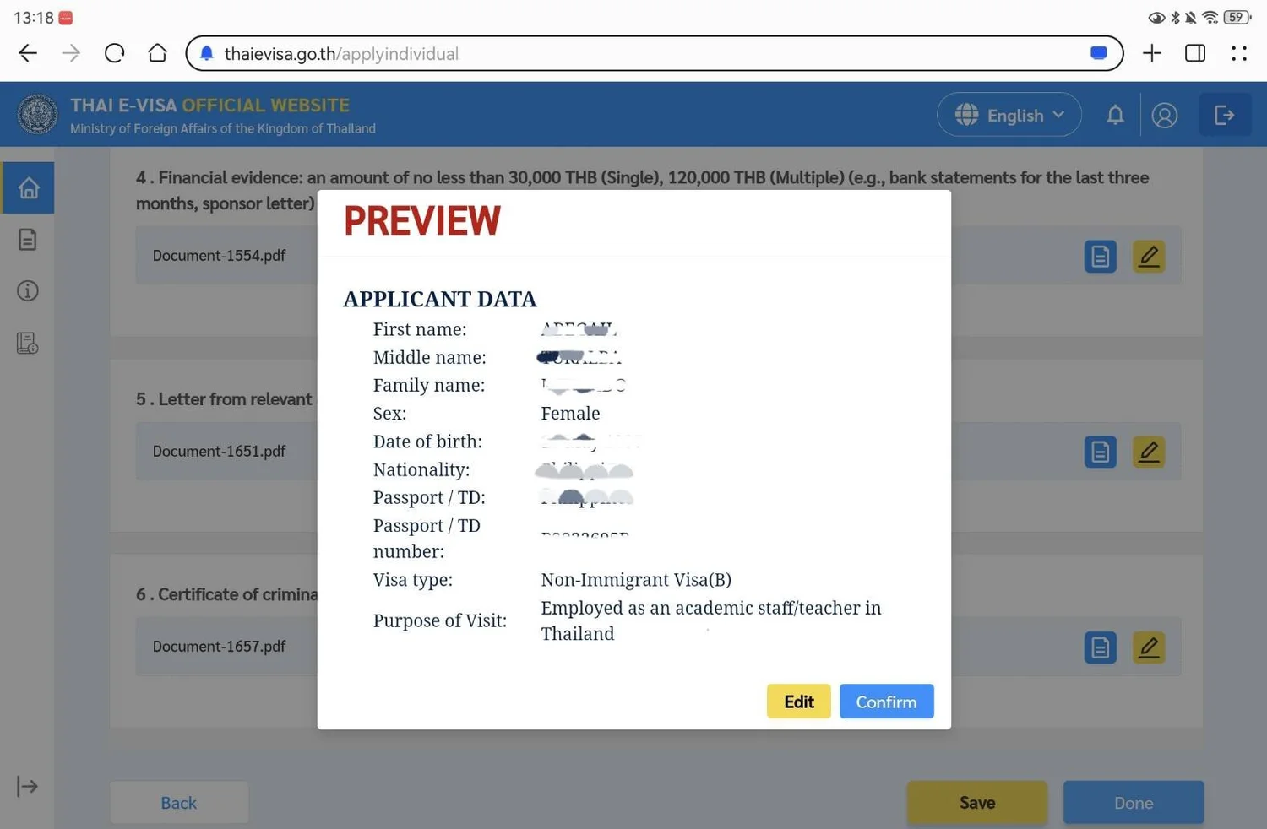View Document-1657.pdf with blue file icon
Viewport: 1267px width, 829px height.
pos(1100,647)
